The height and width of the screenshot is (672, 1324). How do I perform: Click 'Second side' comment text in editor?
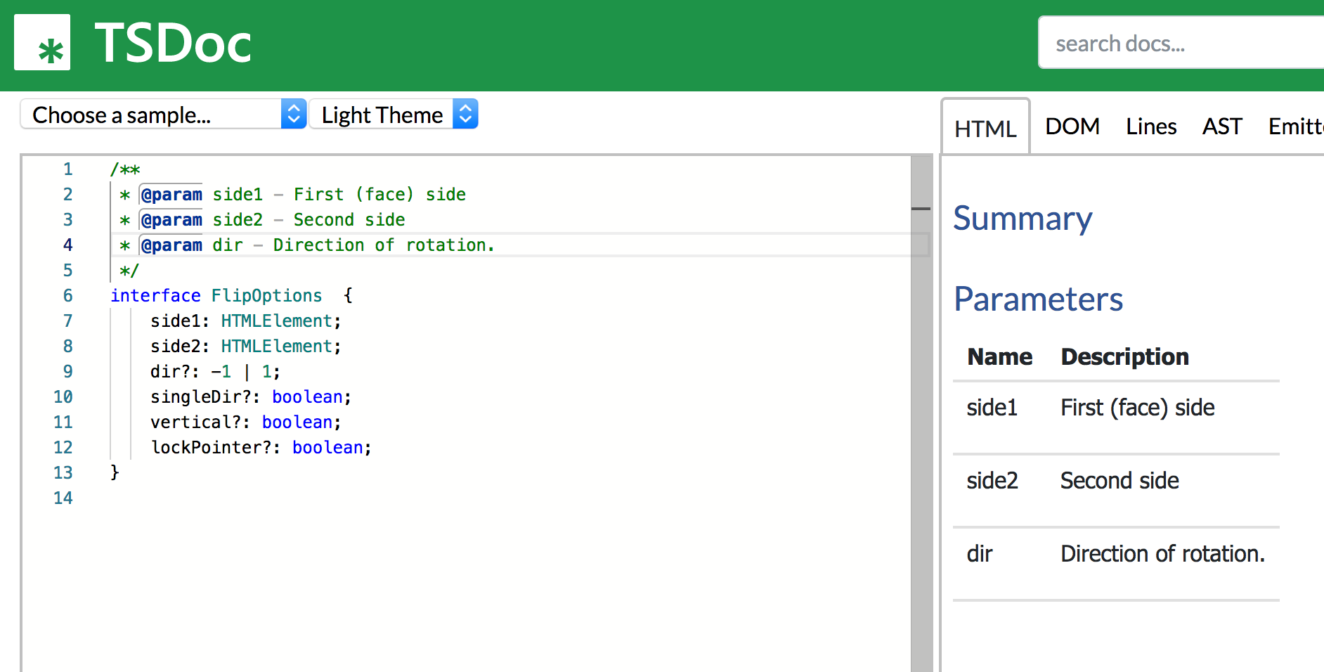click(349, 220)
